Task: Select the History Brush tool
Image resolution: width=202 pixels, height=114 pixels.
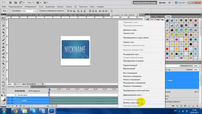Action: click(3, 50)
